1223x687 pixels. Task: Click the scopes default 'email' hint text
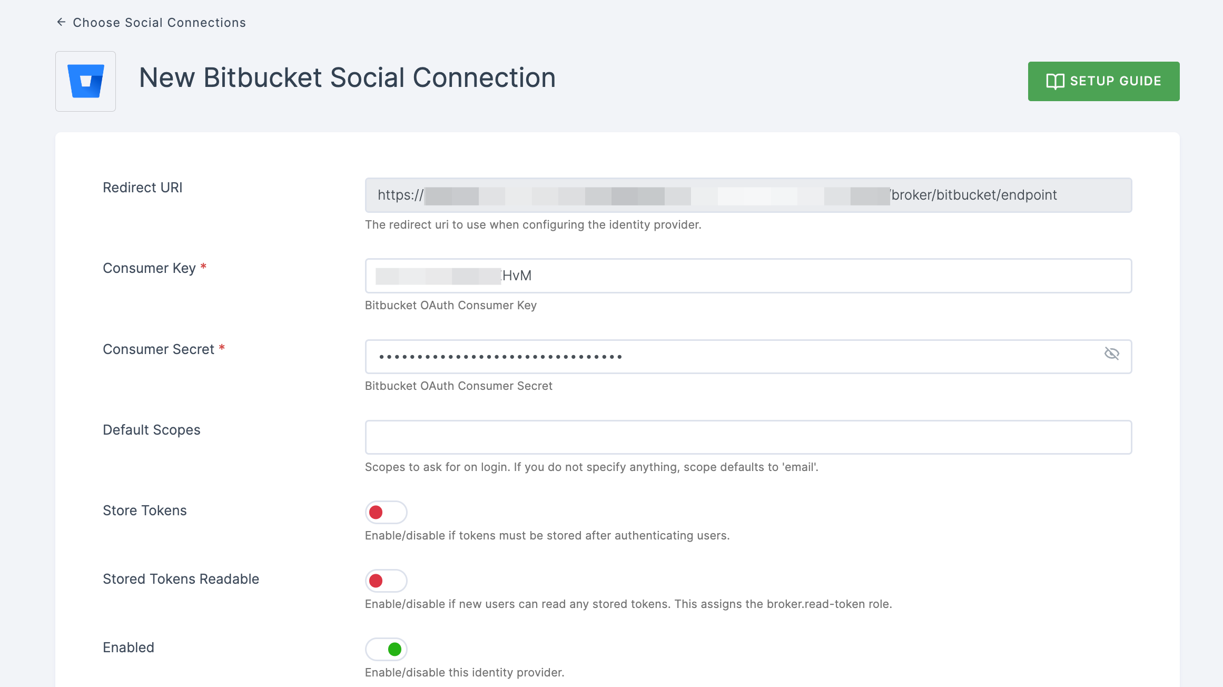point(591,467)
